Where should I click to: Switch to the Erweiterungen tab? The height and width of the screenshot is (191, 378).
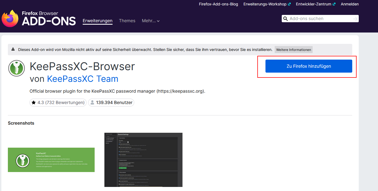(x=97, y=21)
